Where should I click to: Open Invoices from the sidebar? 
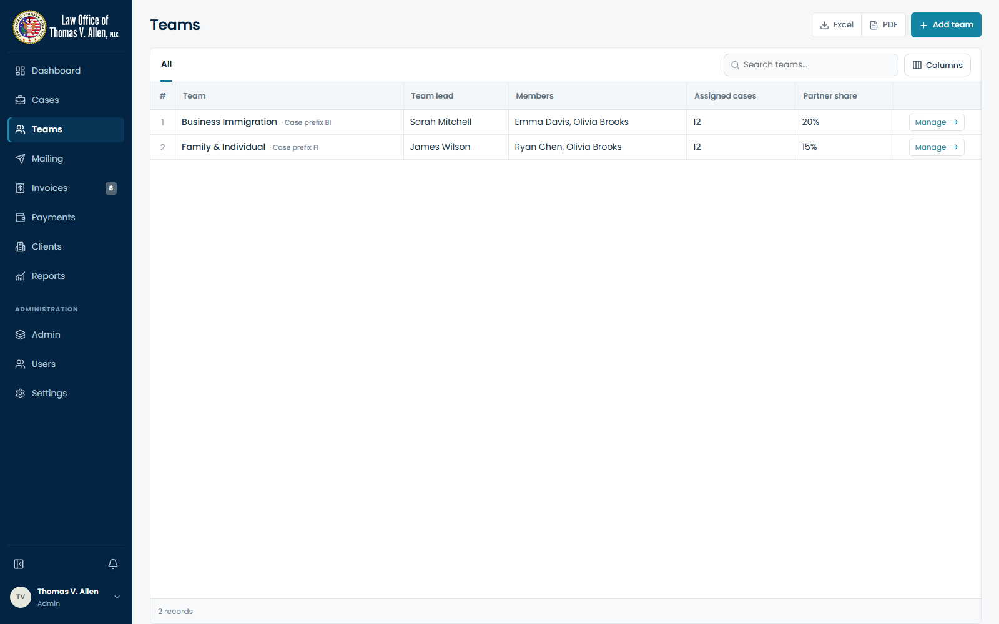pyautogui.click(x=66, y=188)
